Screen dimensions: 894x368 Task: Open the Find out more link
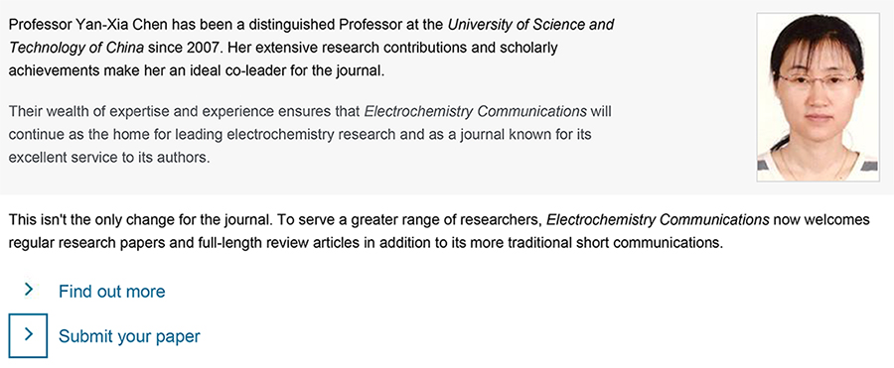pyautogui.click(x=111, y=291)
